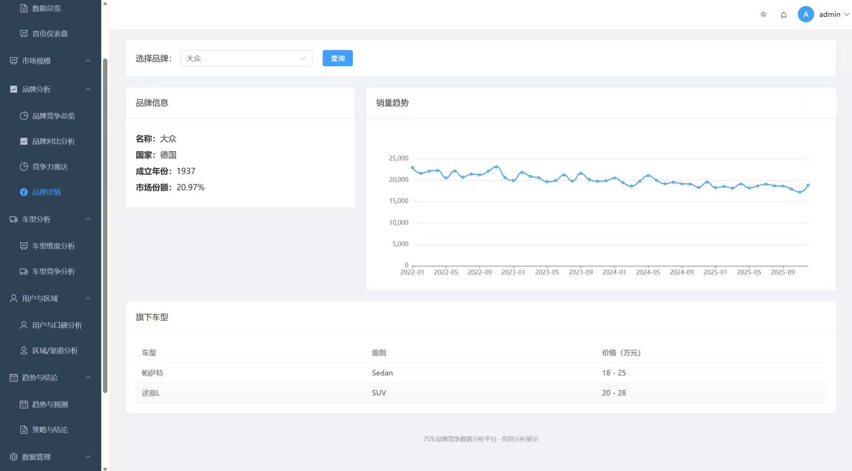Click the 用户与区域 user icon
The height and width of the screenshot is (471, 852).
click(x=14, y=298)
